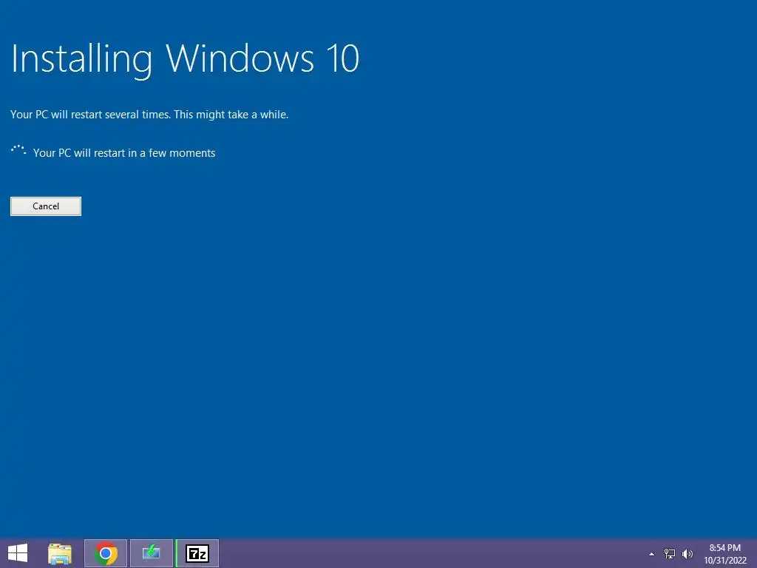The image size is (757, 568).
Task: Open the volume speaker tray icon
Action: (x=687, y=554)
